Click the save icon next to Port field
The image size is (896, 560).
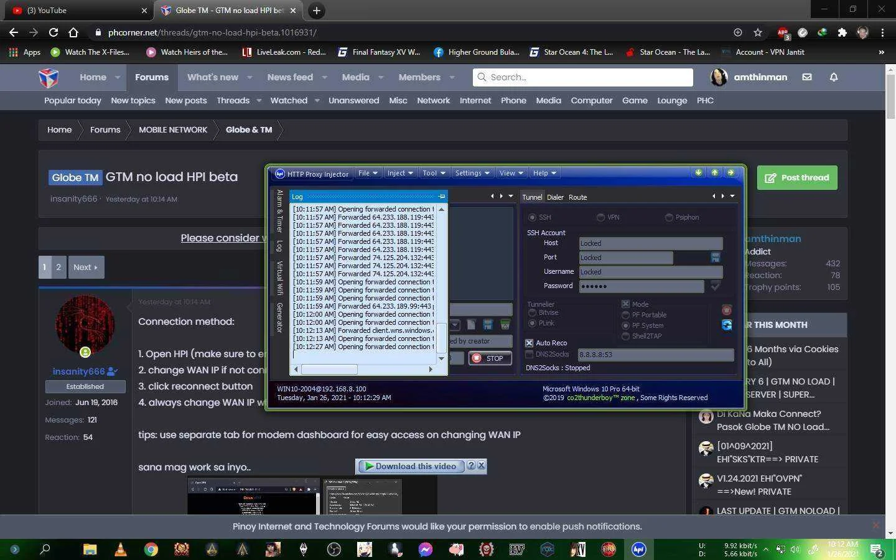(715, 257)
